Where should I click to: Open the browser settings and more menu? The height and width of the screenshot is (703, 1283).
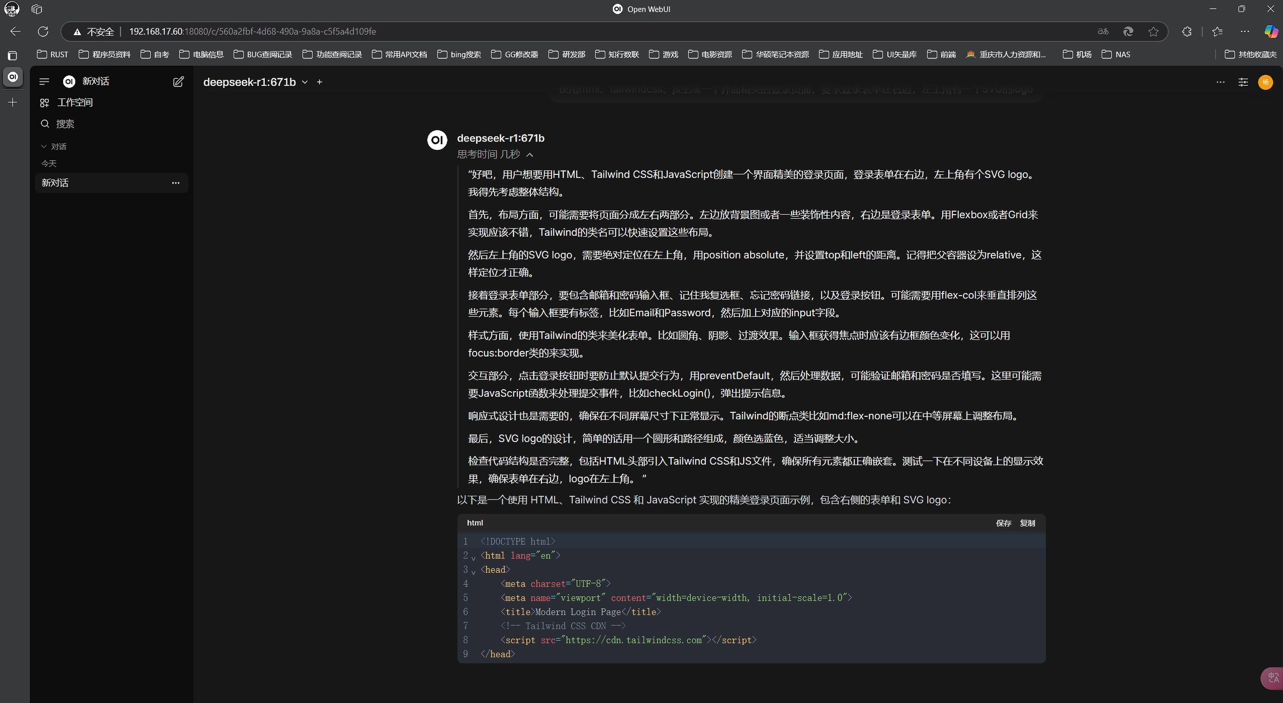tap(1244, 31)
